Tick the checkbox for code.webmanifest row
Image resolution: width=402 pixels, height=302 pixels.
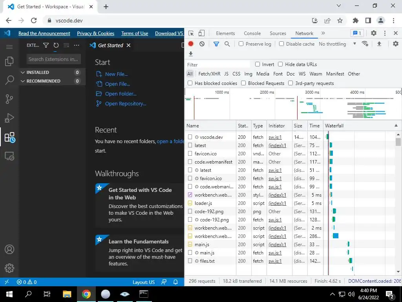[x=190, y=162]
